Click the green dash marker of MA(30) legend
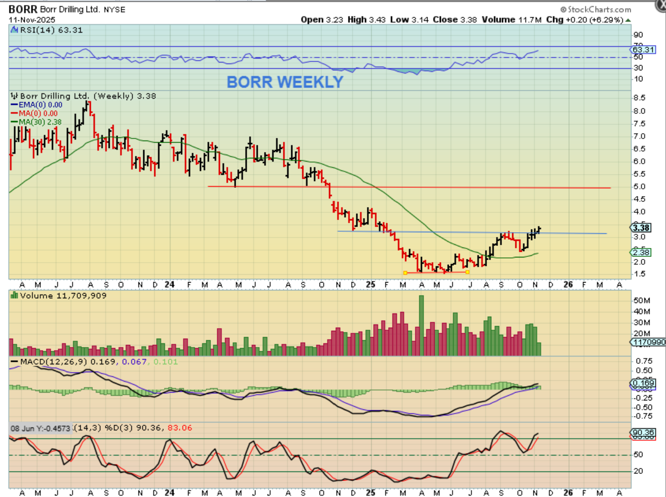 click(13, 122)
